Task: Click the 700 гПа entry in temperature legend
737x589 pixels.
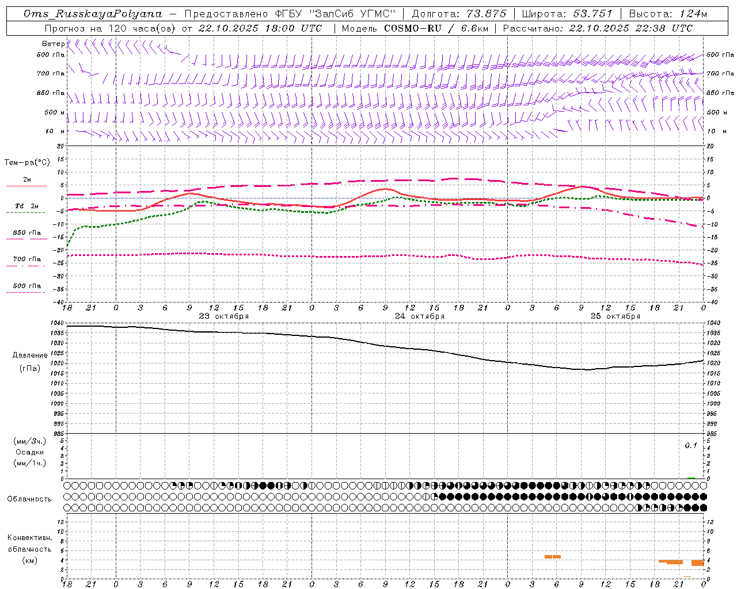Action: click(26, 259)
